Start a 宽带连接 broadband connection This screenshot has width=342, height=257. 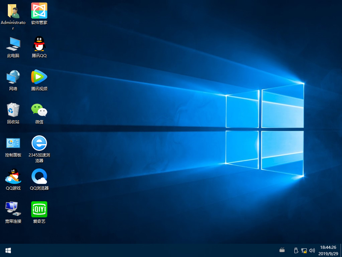tap(13, 210)
